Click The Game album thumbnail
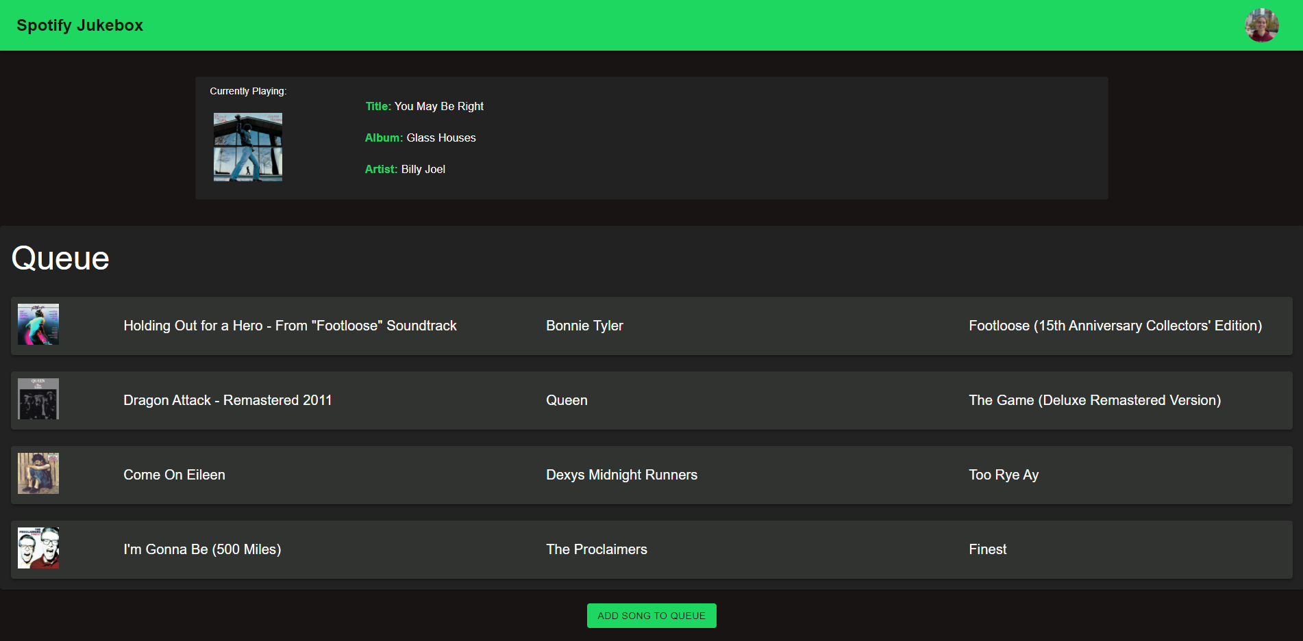Image resolution: width=1303 pixels, height=641 pixels. click(x=38, y=399)
